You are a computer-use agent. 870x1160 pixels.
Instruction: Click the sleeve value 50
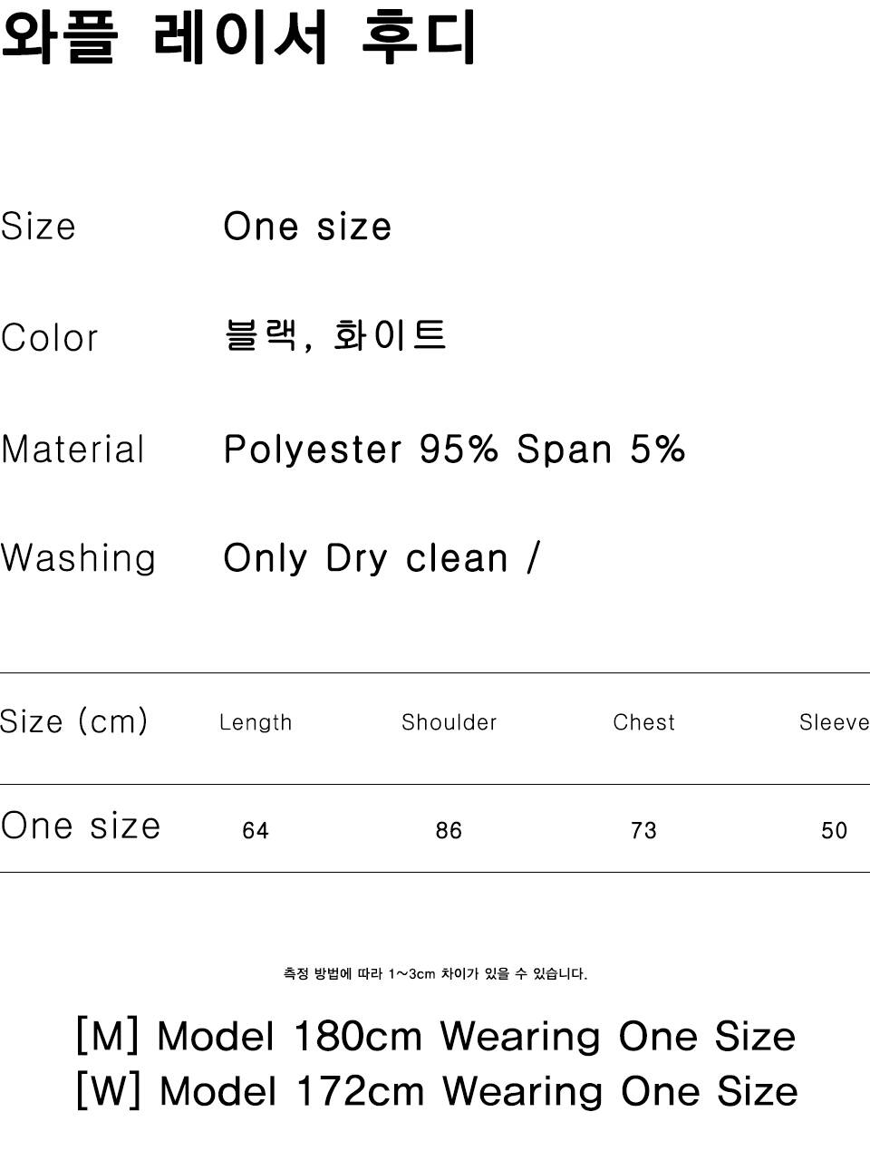point(834,830)
